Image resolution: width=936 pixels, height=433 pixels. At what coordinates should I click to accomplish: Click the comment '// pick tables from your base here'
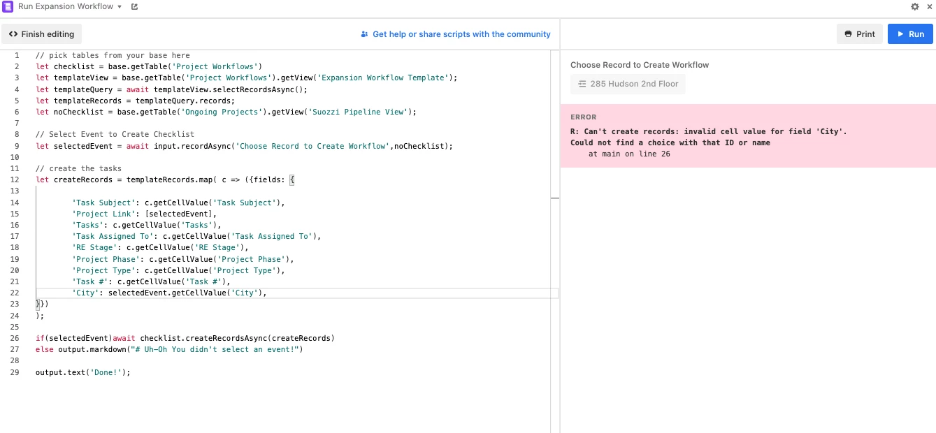pyautogui.click(x=113, y=55)
